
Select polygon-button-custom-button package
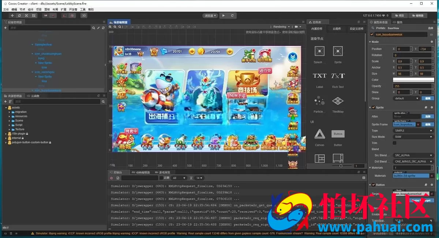coord(30,142)
